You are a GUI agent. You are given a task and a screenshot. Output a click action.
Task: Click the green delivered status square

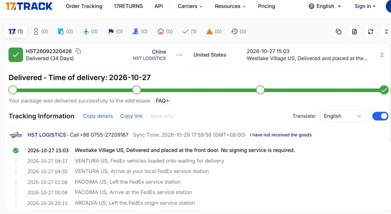(x=16, y=55)
